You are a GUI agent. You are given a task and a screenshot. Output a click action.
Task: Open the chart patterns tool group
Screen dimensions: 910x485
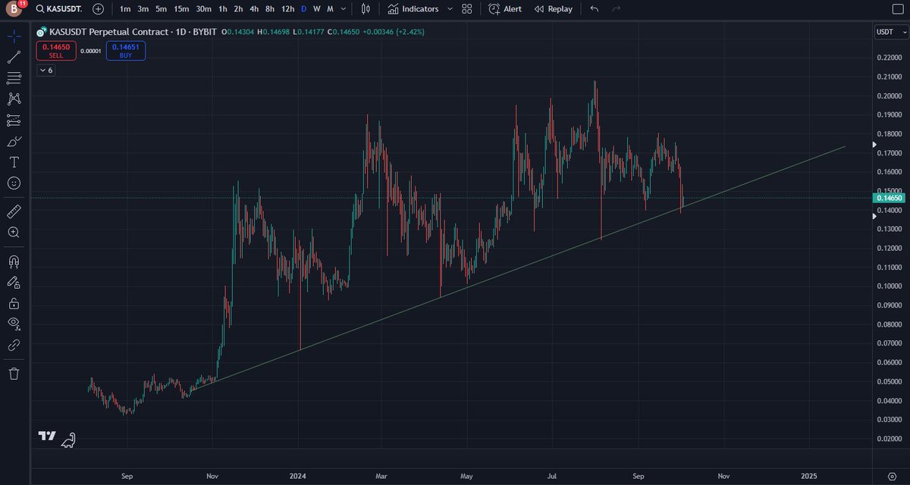coord(14,99)
